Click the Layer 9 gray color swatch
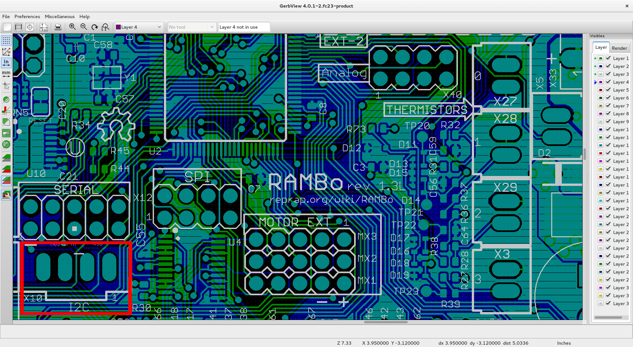 601,122
